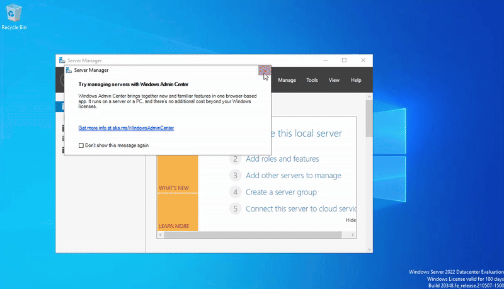Open the Help menu

coord(356,80)
